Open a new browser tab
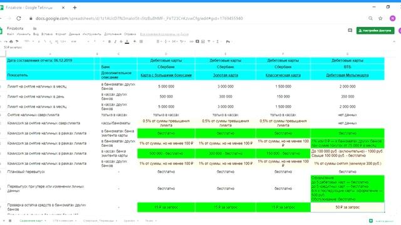Viewport: 401px width, 225px height. pyautogui.click(x=75, y=7)
